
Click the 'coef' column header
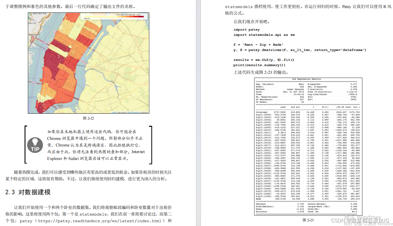tap(283, 107)
